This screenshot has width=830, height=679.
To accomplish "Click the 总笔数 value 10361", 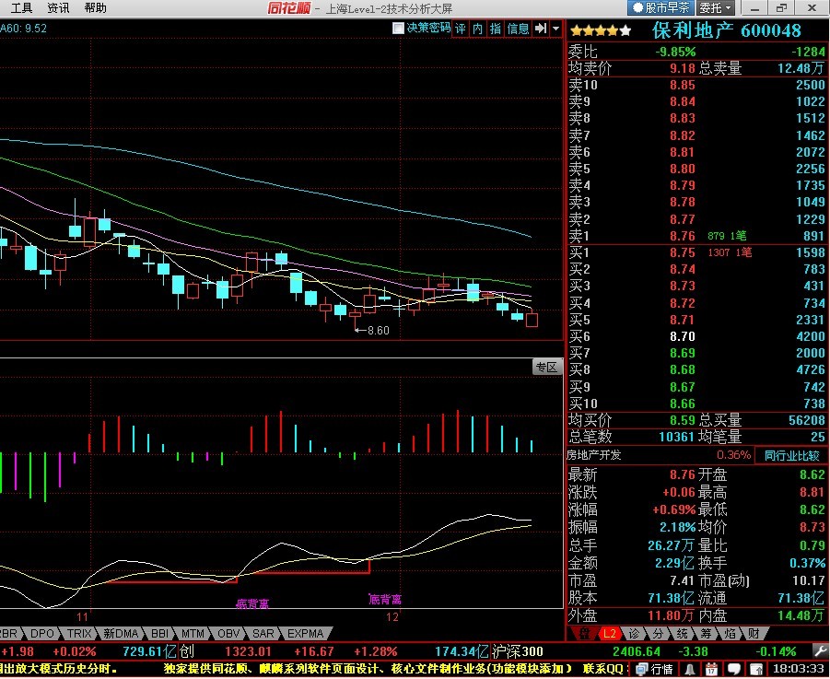I will click(x=676, y=437).
